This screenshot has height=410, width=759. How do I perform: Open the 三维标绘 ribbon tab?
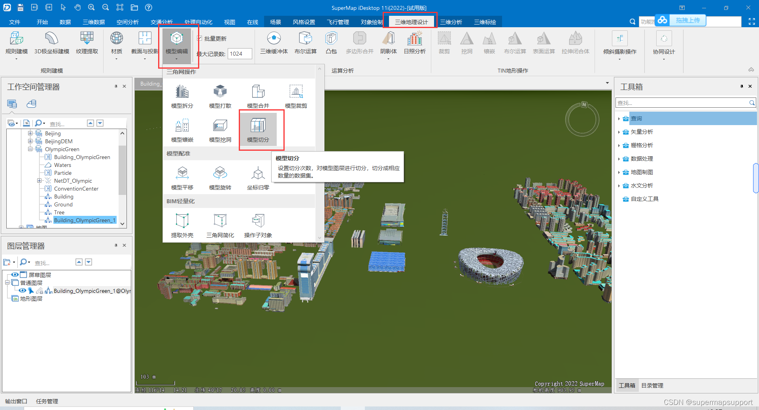pyautogui.click(x=485, y=22)
